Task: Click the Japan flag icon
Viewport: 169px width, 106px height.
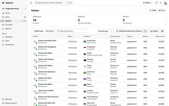Action: pos(85,67)
